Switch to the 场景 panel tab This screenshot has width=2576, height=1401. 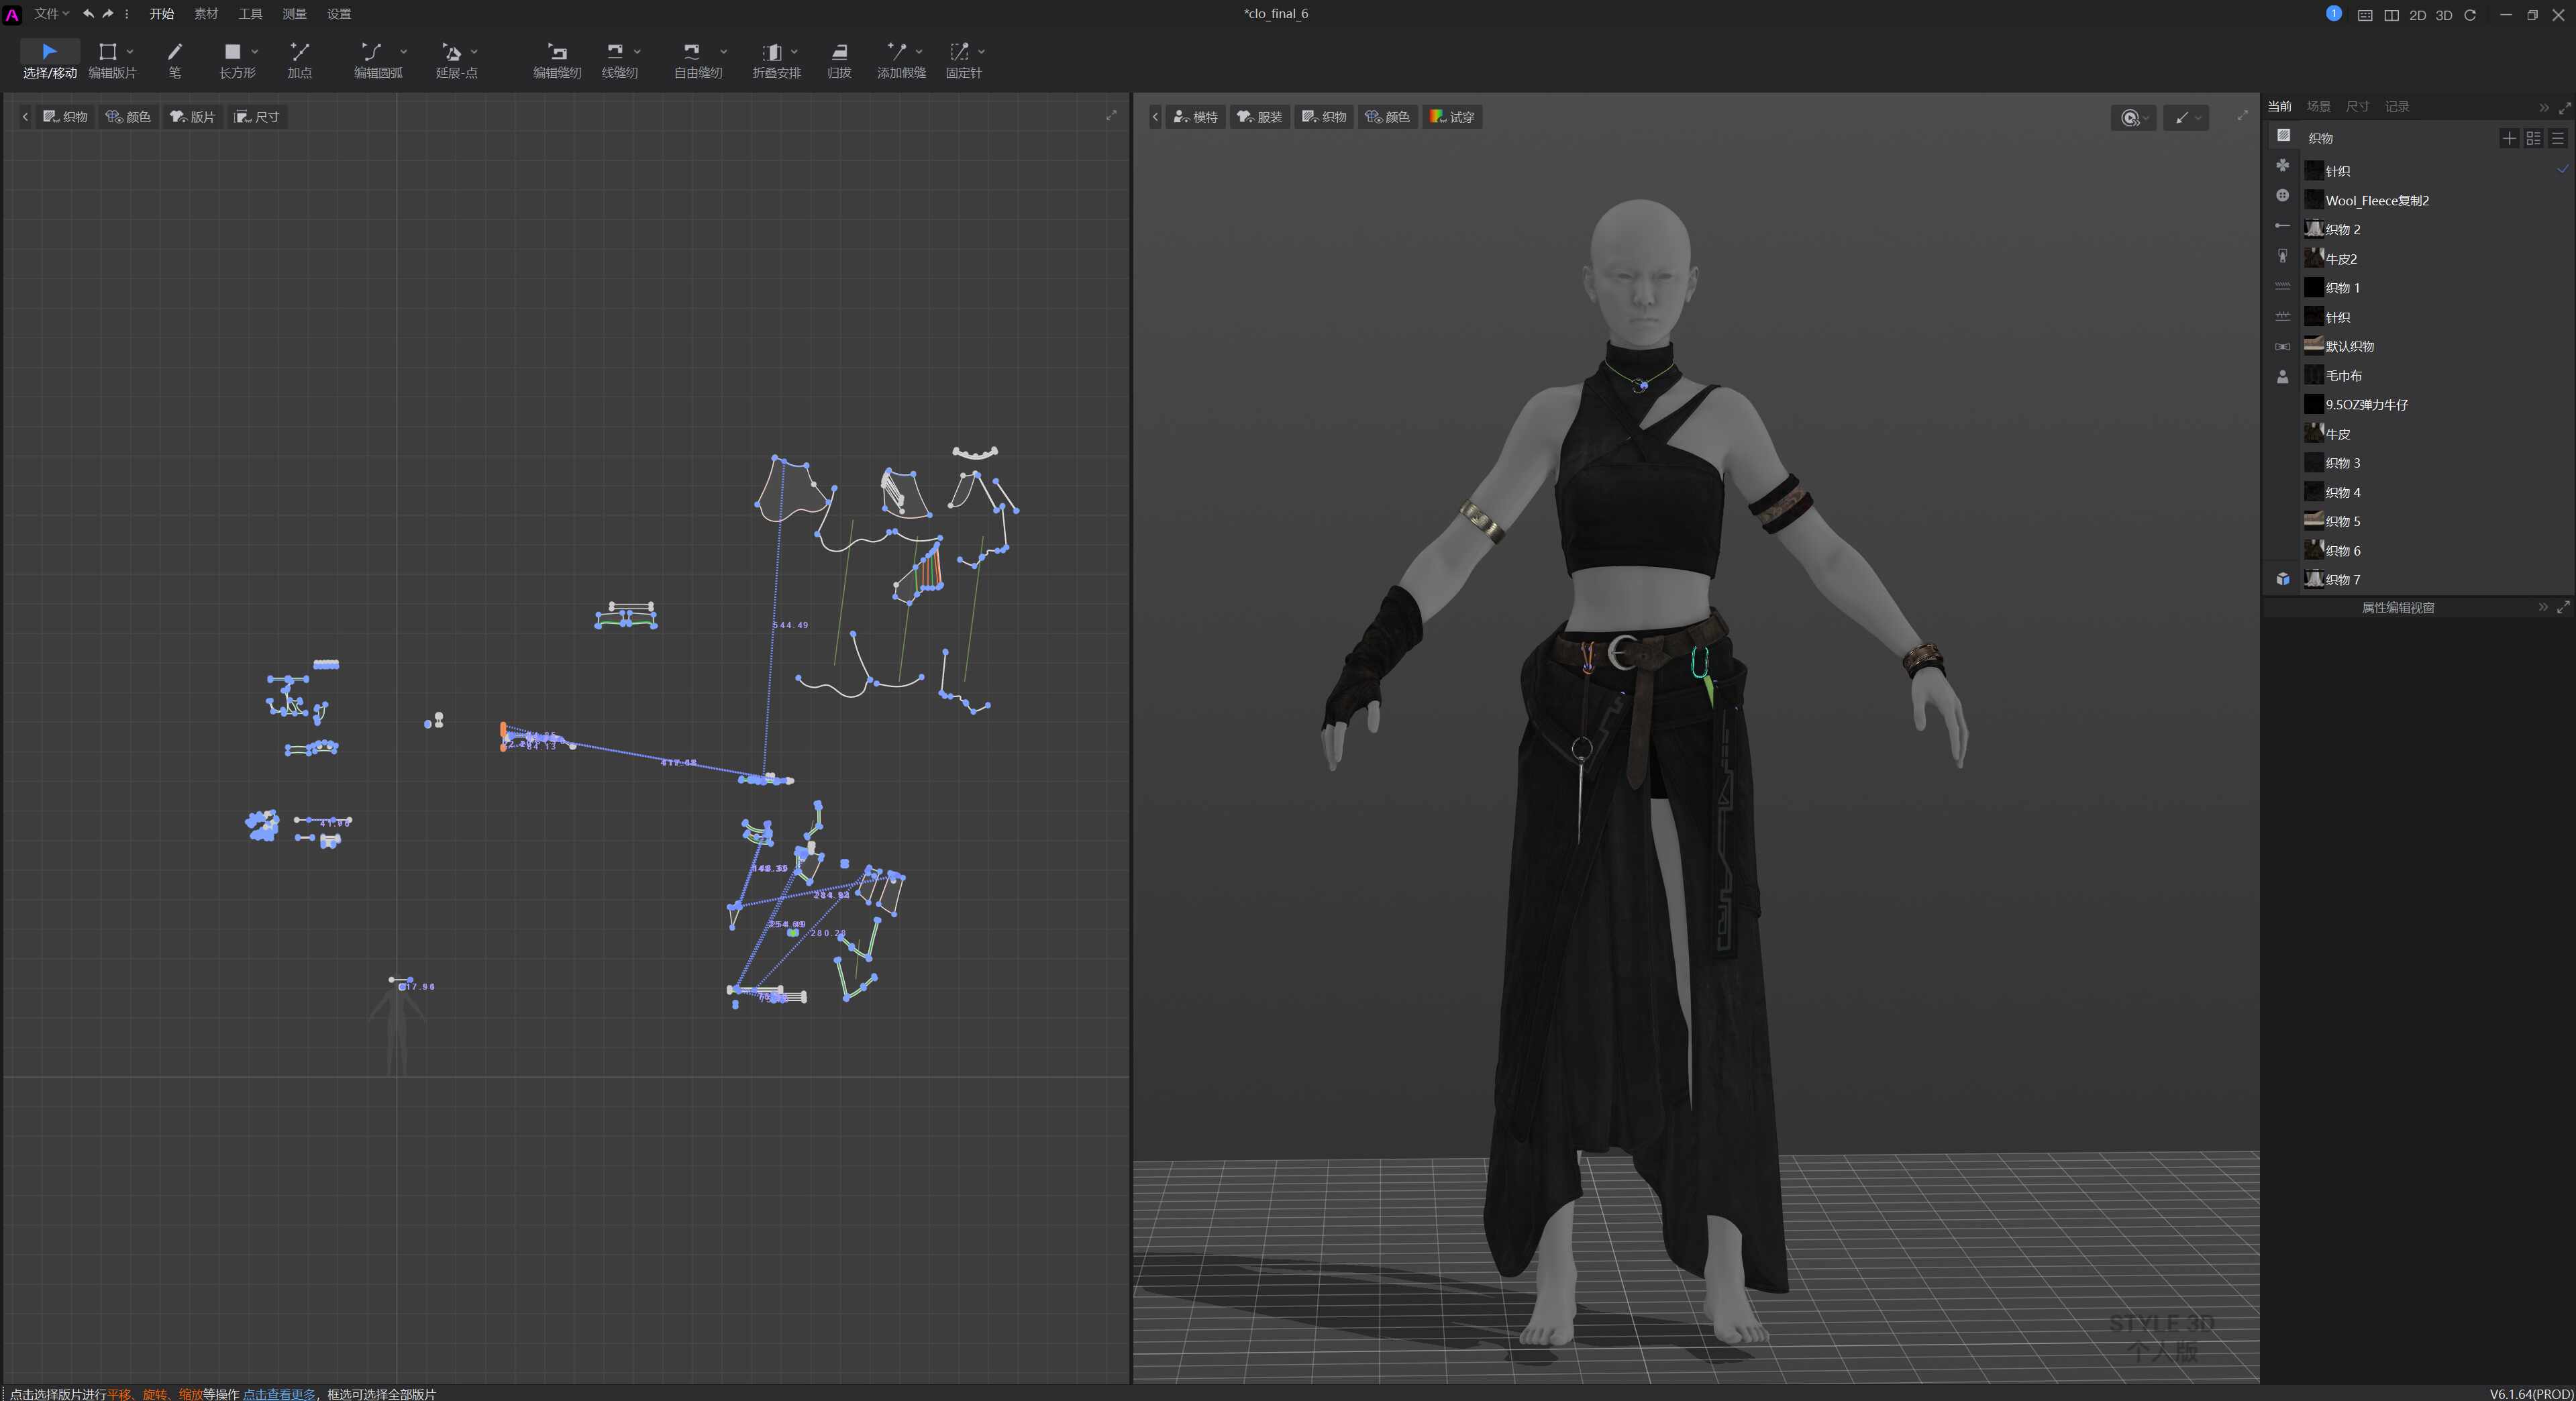pyautogui.click(x=2318, y=106)
